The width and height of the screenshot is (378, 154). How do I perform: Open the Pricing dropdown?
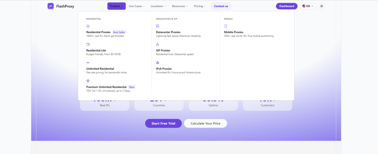[x=200, y=6]
